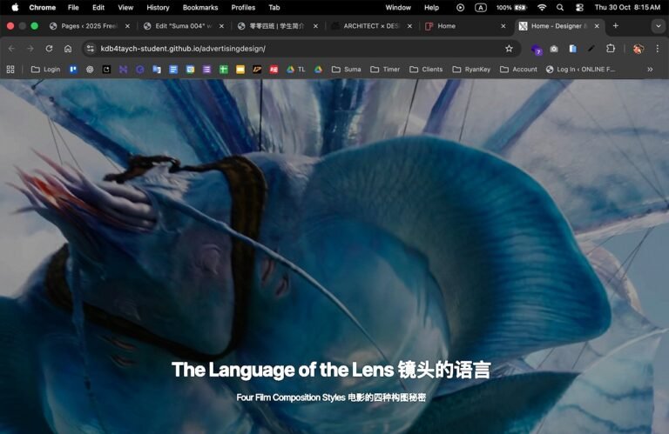Open a new tab with plus button
This screenshot has width=669, height=434.
pyautogui.click(x=616, y=26)
